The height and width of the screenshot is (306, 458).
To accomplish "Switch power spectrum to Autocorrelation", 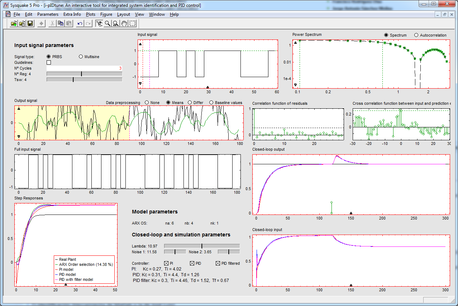I will click(x=416, y=35).
